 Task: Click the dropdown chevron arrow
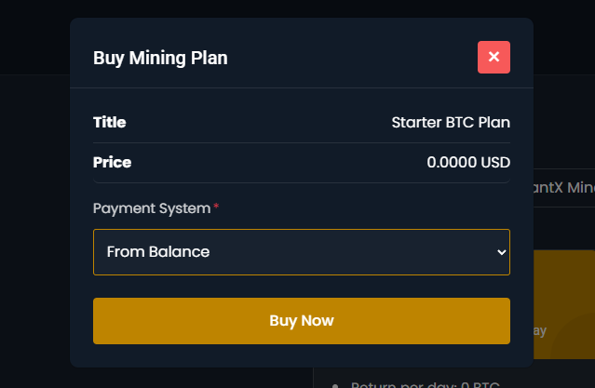[502, 252]
